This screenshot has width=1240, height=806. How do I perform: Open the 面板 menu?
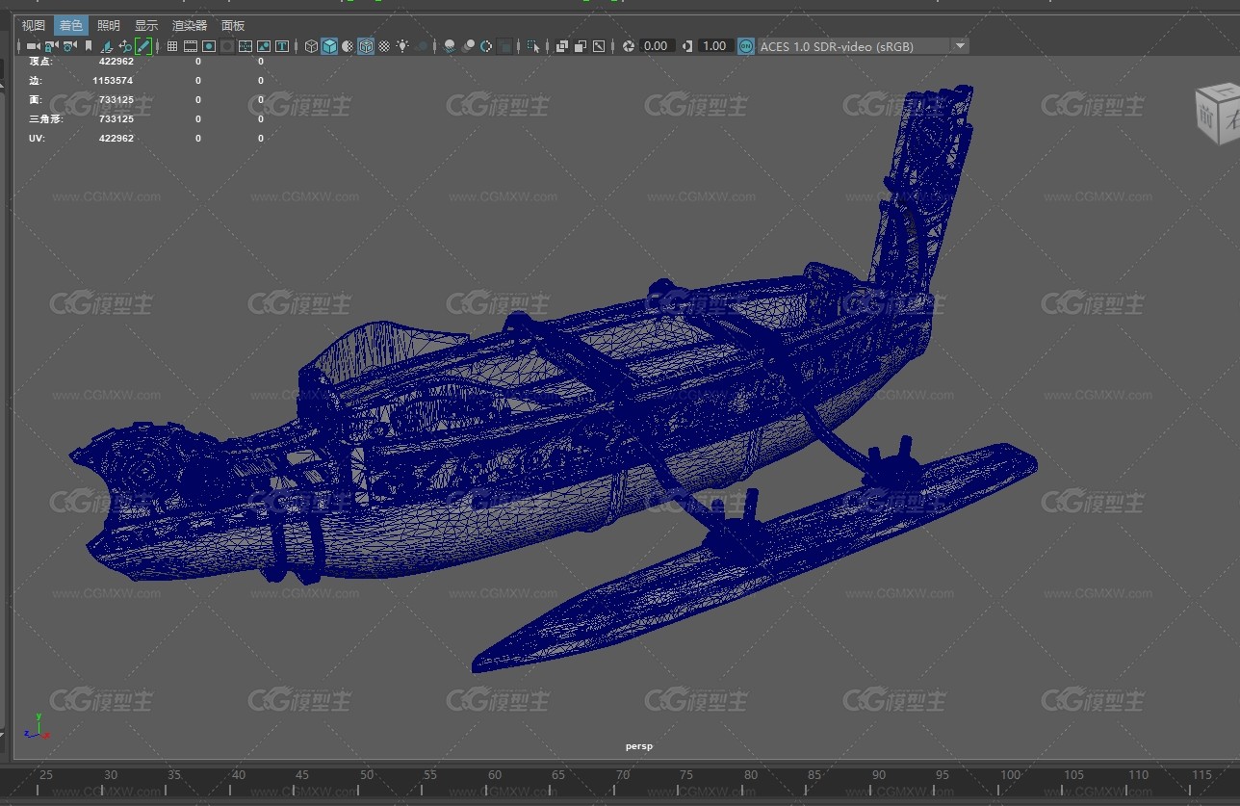click(233, 26)
